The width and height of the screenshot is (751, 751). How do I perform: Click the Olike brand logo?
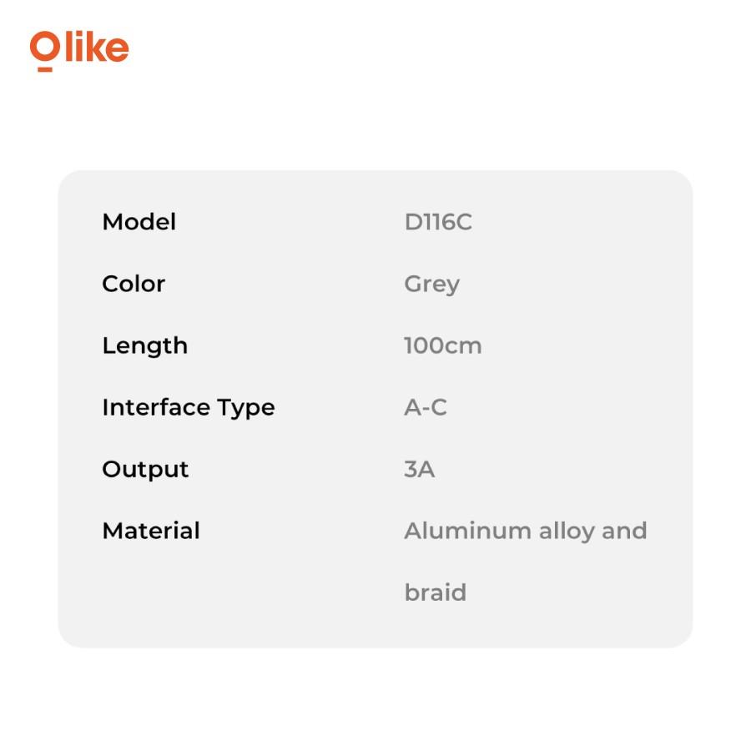click(79, 51)
